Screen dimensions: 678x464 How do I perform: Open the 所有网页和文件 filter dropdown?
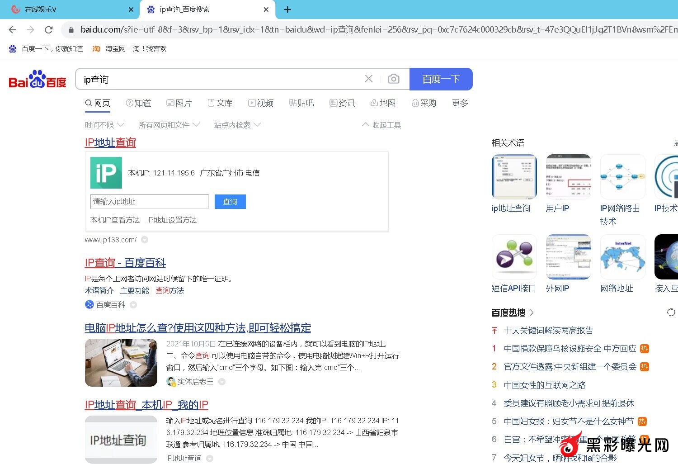(169, 125)
